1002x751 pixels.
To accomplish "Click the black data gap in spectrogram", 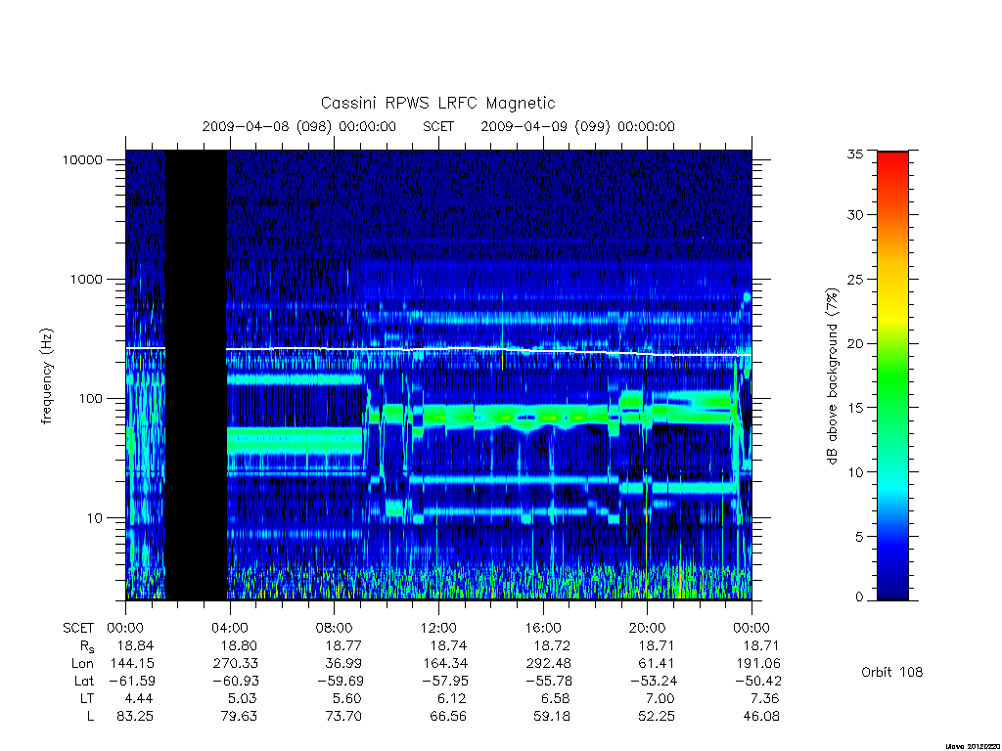I will [196, 375].
